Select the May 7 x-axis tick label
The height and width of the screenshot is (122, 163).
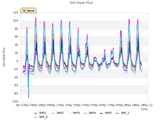(105, 105)
